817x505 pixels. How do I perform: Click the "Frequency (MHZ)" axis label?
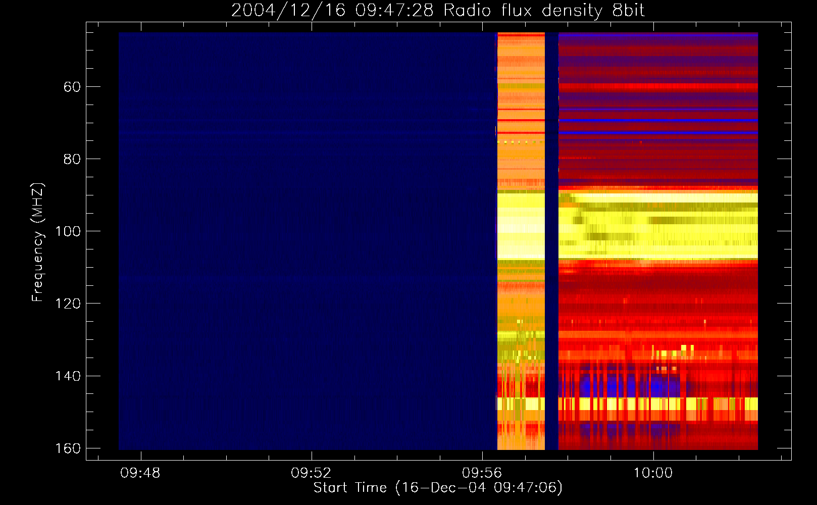pos(38,242)
